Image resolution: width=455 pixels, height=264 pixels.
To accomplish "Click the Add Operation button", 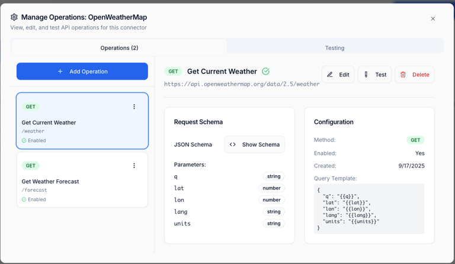I will (82, 71).
